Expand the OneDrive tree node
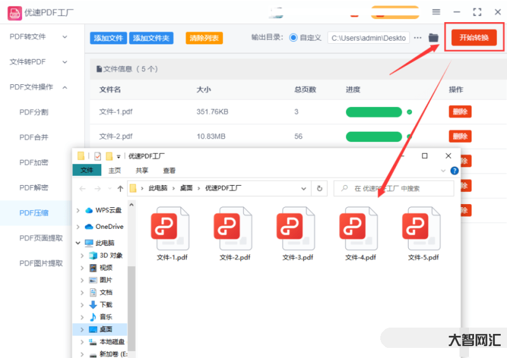 tap(77, 226)
